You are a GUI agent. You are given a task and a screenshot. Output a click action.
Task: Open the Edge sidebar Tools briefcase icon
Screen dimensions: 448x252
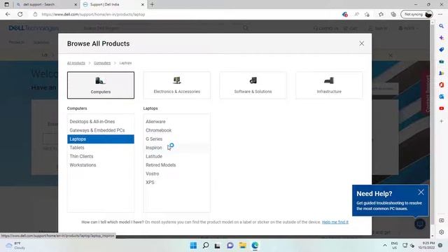(x=442, y=62)
